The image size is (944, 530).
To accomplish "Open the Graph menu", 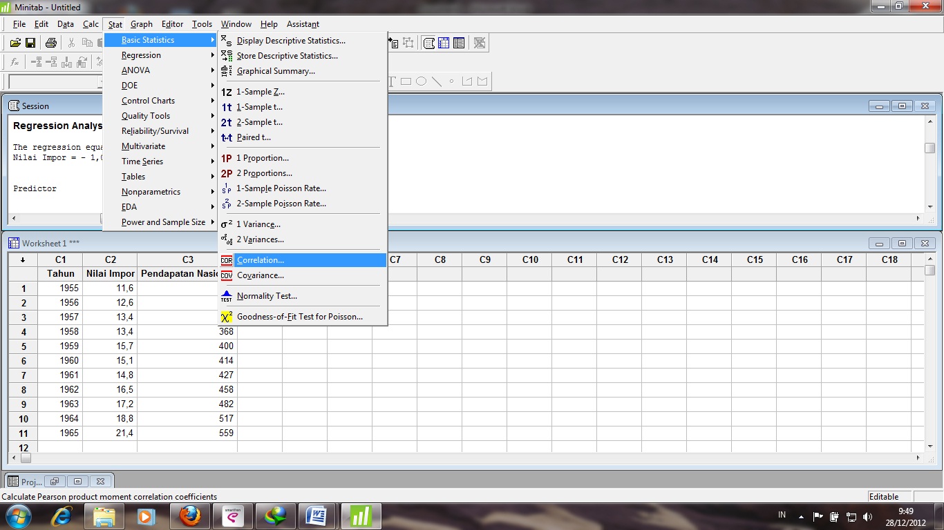I will pyautogui.click(x=142, y=24).
